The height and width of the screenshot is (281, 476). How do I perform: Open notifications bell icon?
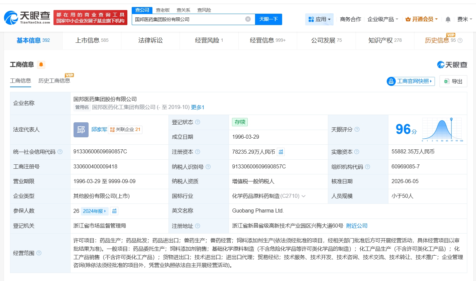tap(448, 19)
